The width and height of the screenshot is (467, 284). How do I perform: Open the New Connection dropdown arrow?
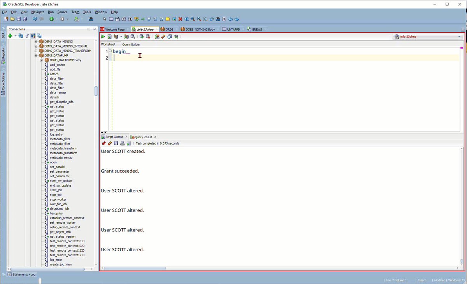[15, 35]
